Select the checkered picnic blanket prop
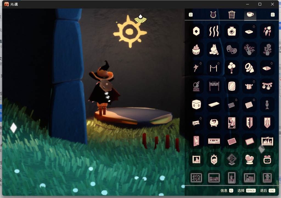This screenshot has height=198, width=281. [x=249, y=105]
